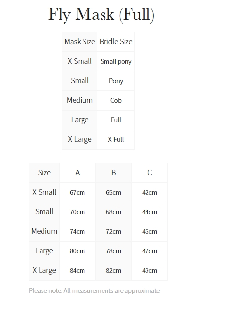
Task: Select the 82cm measurement cell
Action: [113, 270]
